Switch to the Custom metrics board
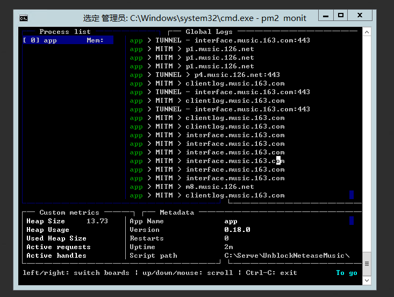The width and height of the screenshot is (394, 297). coord(69,213)
